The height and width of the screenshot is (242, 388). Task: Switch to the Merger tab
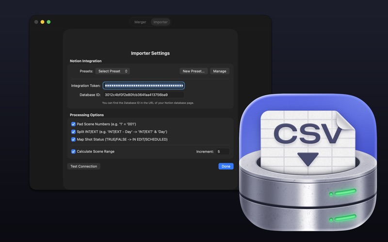click(x=140, y=22)
